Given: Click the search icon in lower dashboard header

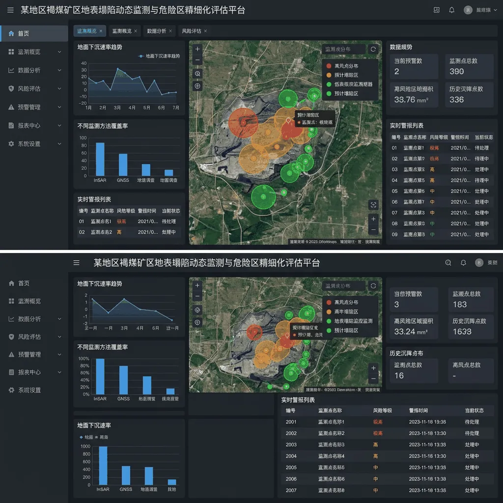Looking at the screenshot, I should click(x=448, y=263).
